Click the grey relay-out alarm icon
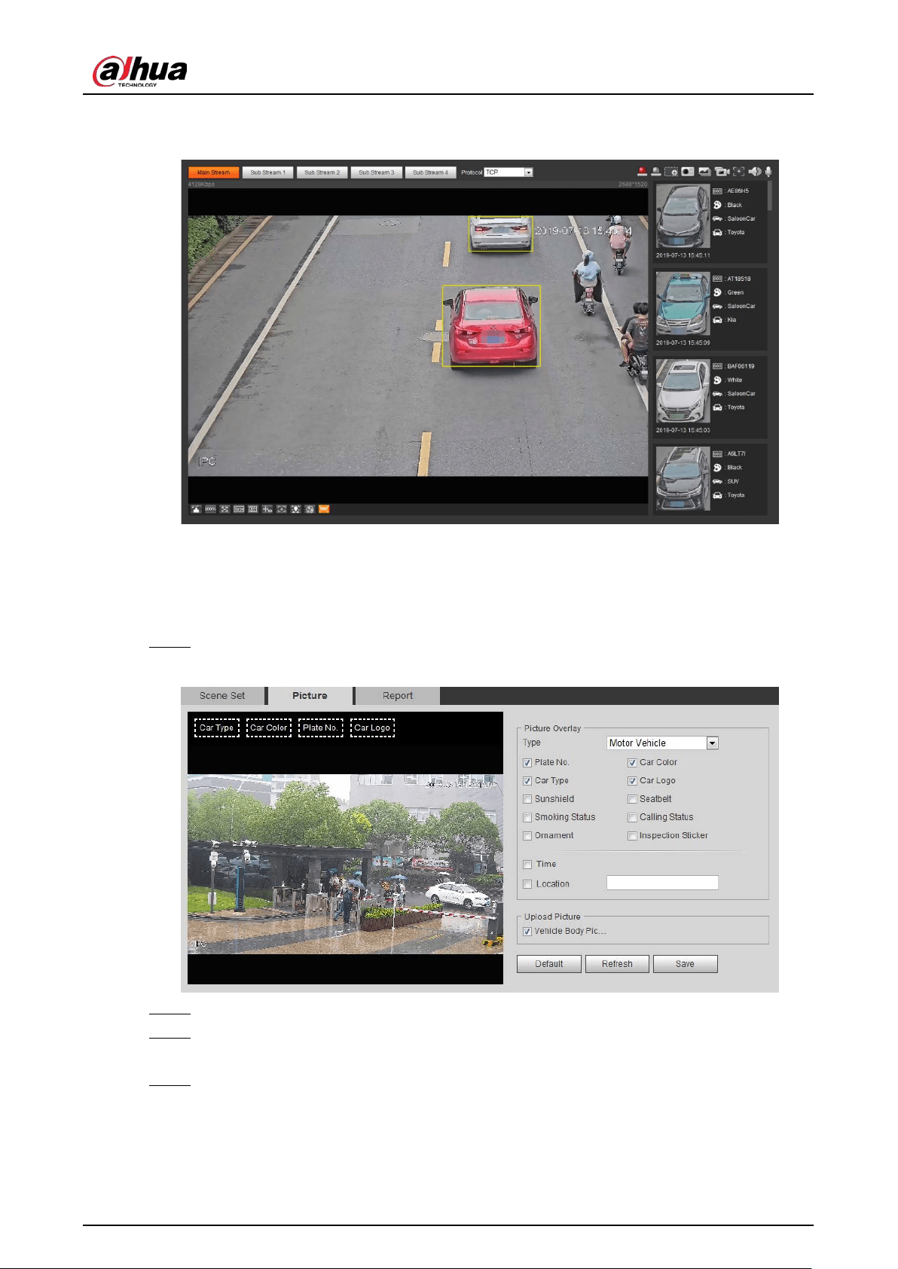 [656, 172]
